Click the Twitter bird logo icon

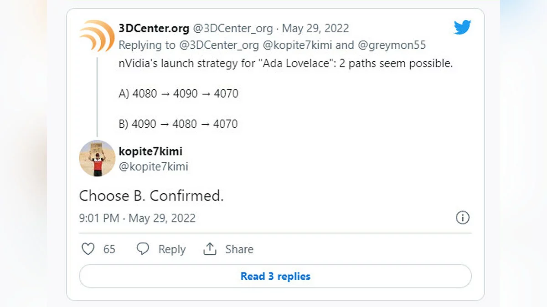pos(462,28)
